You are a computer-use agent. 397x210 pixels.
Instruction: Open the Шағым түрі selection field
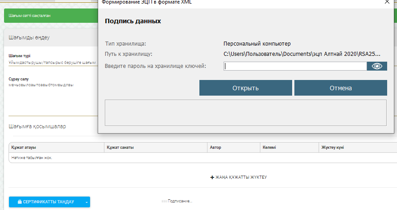(x=52, y=63)
